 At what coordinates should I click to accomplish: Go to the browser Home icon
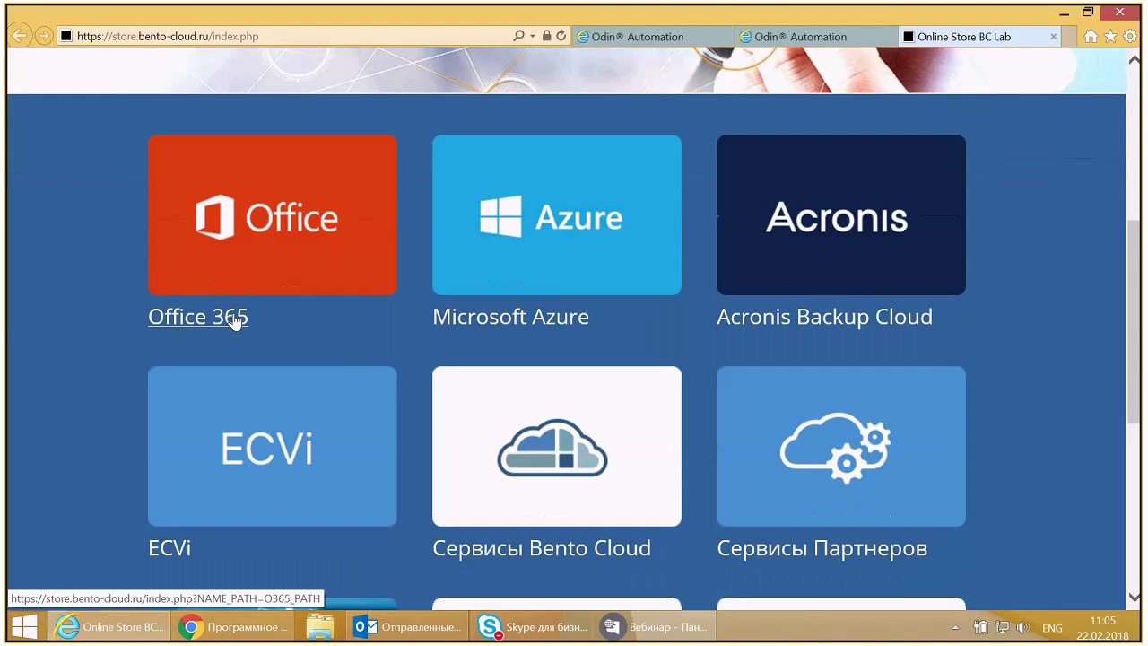1091,37
